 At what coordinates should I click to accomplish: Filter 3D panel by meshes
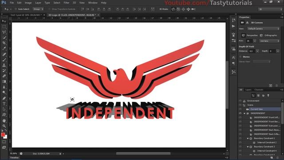click(x=258, y=96)
